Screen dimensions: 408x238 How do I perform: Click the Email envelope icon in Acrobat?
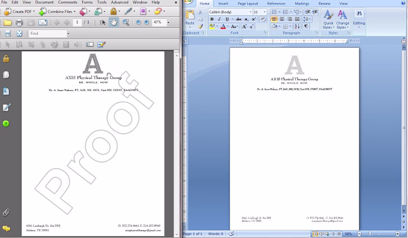pyautogui.click(x=43, y=22)
